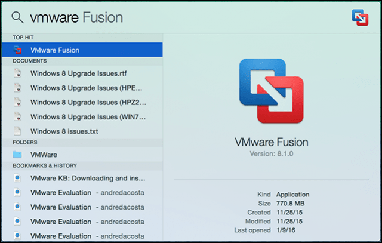Image resolution: width=382 pixels, height=243 pixels.
Task: Click the text file icon for Windows 8 issues.txt
Action: click(x=17, y=131)
